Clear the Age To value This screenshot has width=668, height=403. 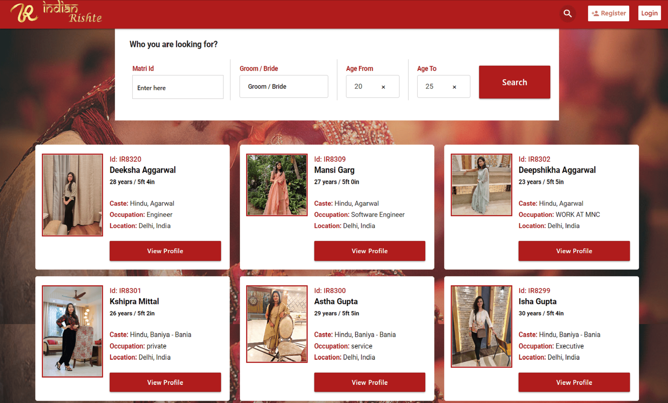click(454, 87)
